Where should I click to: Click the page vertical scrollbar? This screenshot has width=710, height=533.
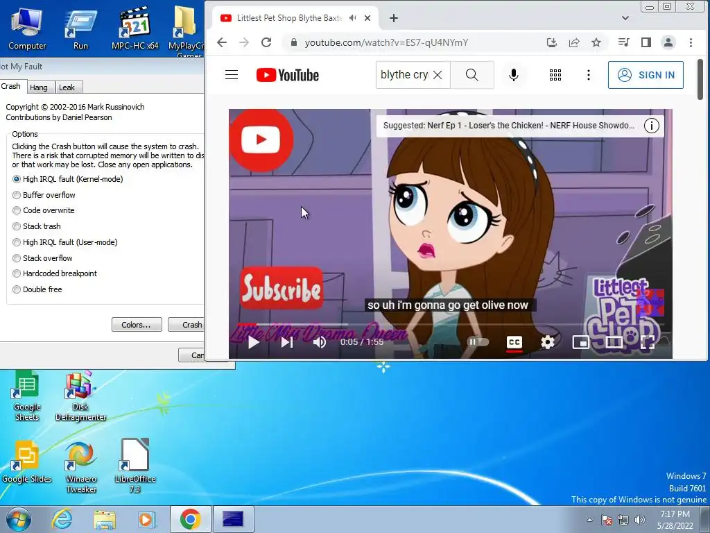700,80
